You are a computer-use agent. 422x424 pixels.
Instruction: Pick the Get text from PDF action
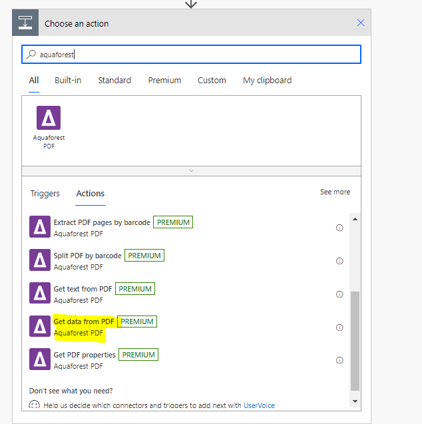tap(83, 289)
